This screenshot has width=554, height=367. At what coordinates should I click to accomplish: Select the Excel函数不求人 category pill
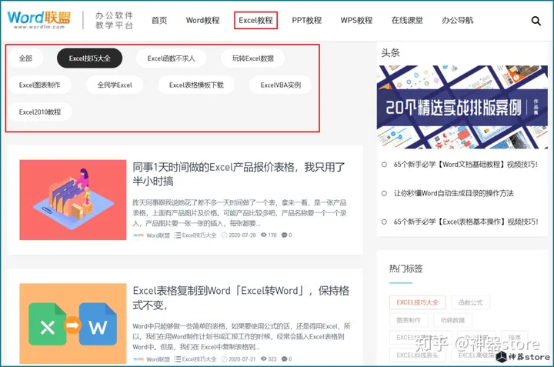[x=171, y=58]
